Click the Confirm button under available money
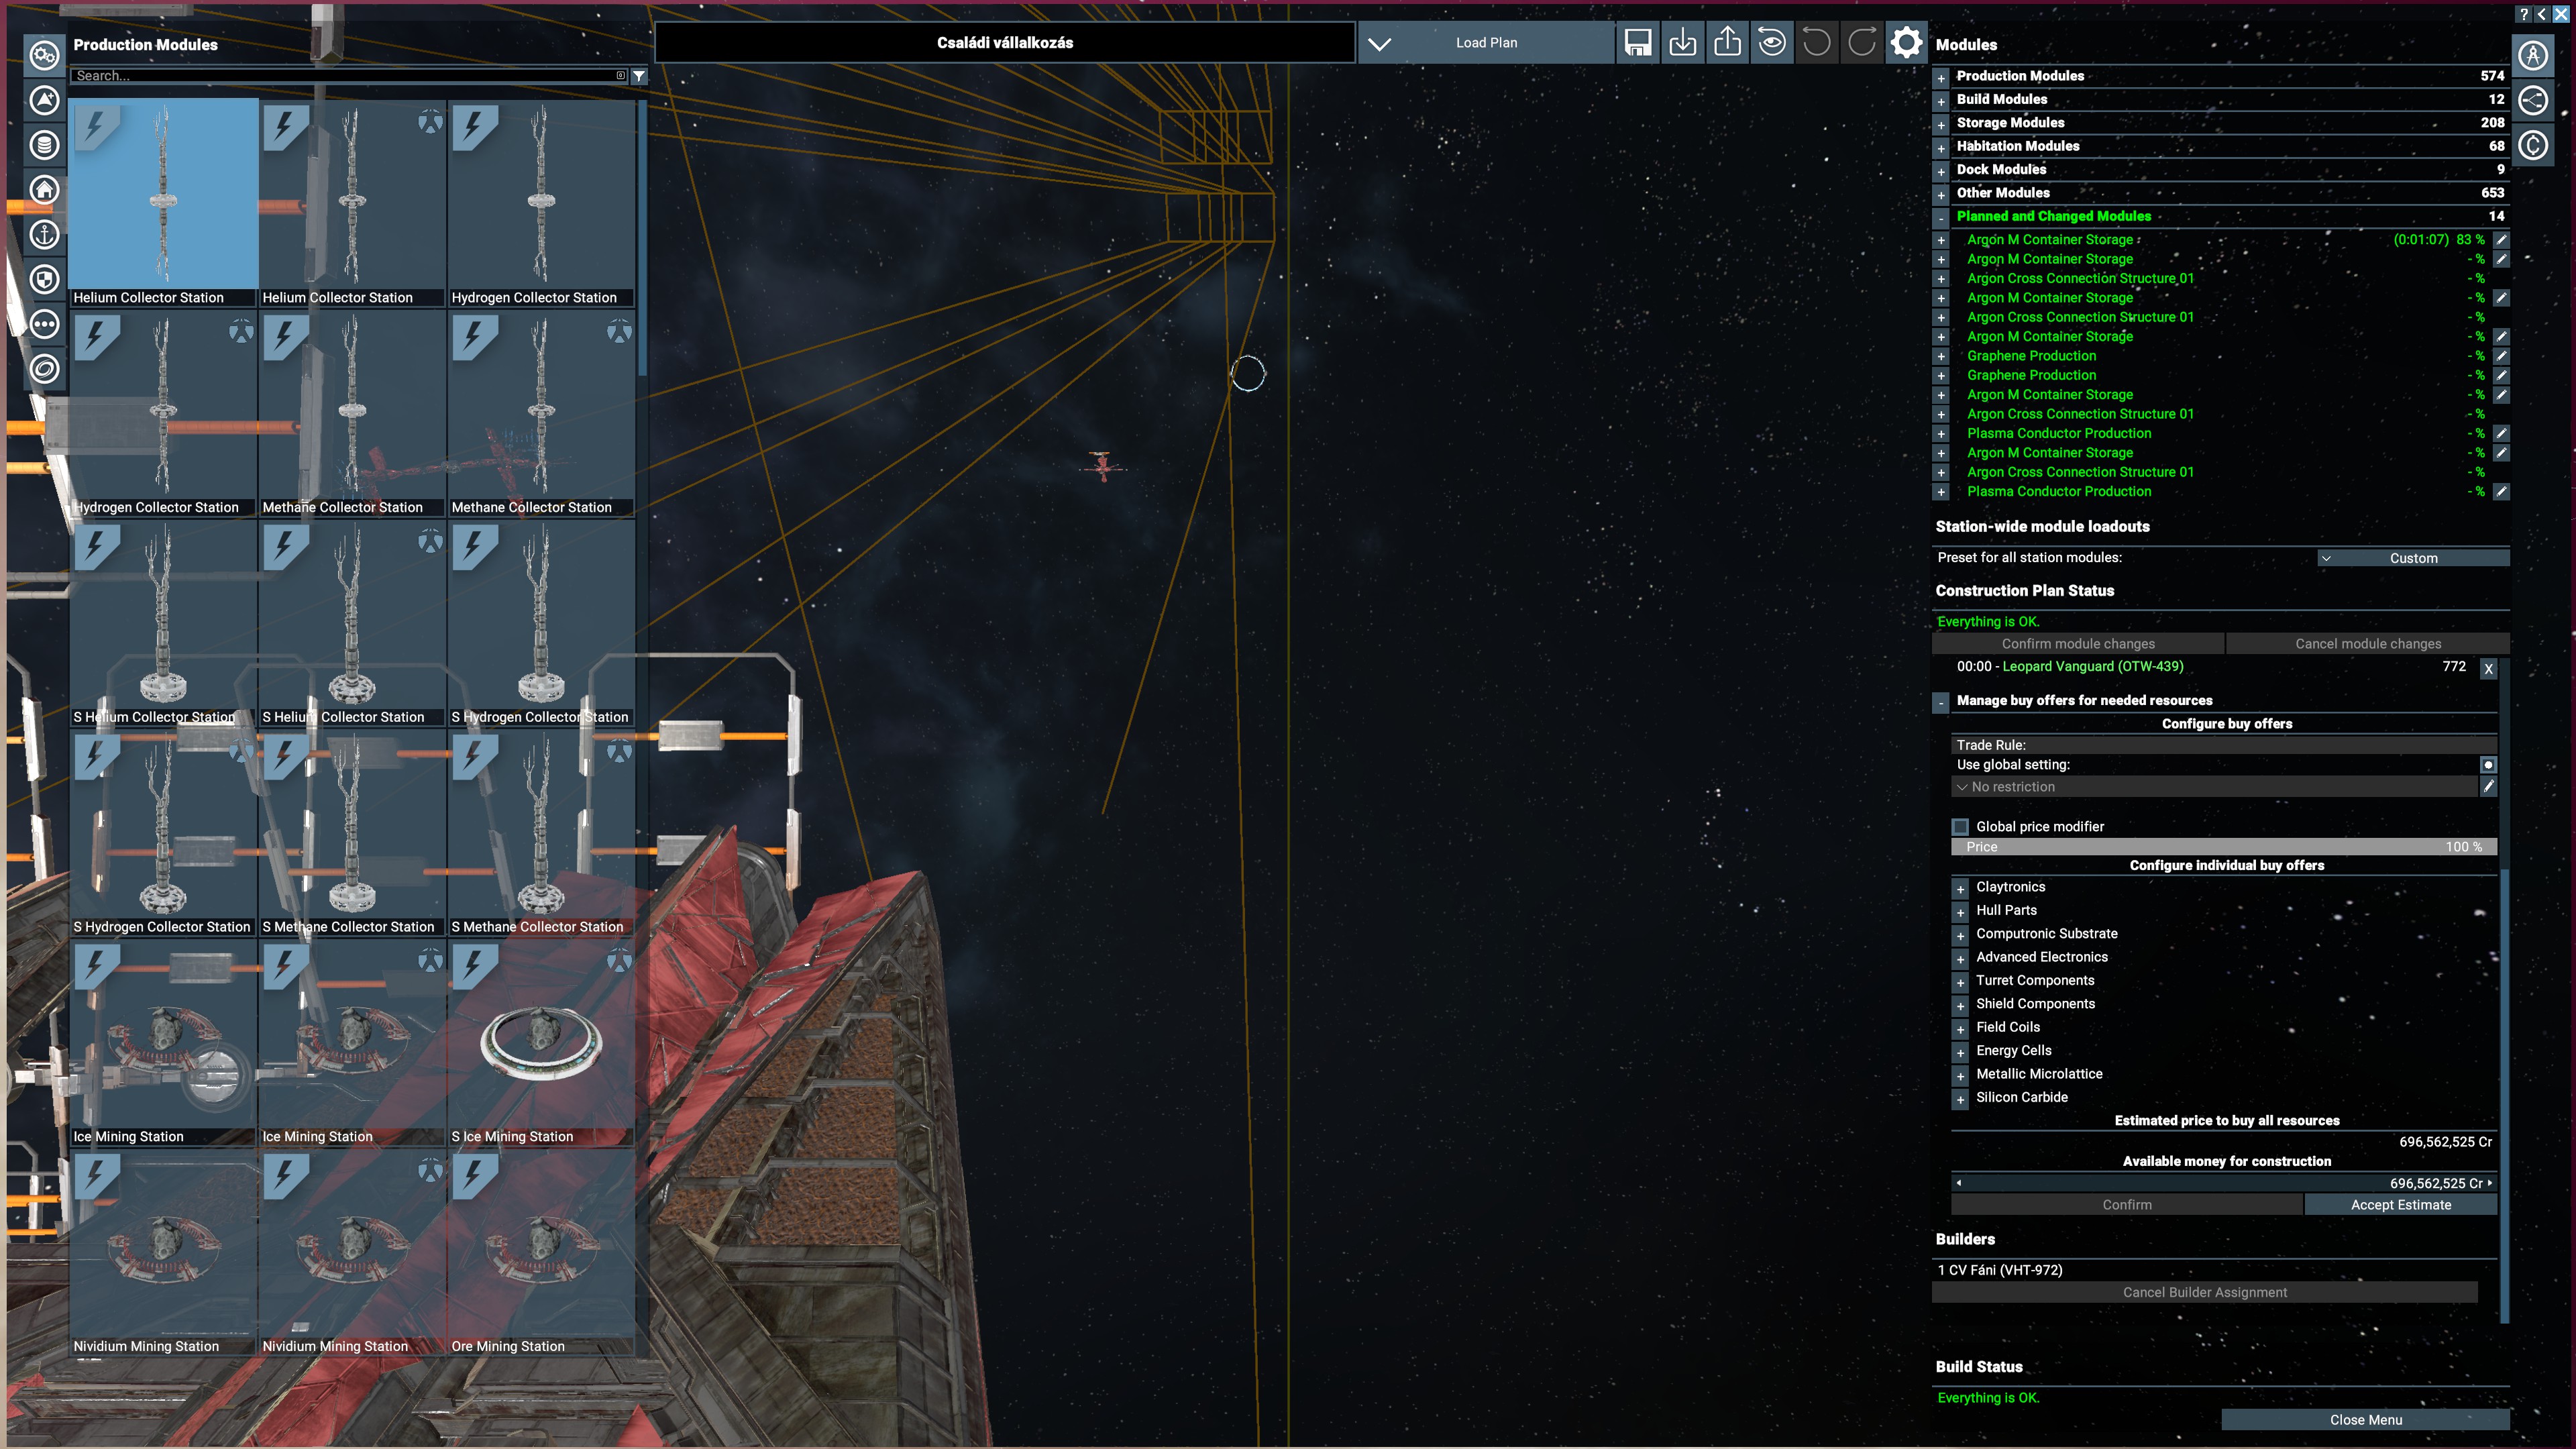2576x1449 pixels. click(x=2127, y=1205)
